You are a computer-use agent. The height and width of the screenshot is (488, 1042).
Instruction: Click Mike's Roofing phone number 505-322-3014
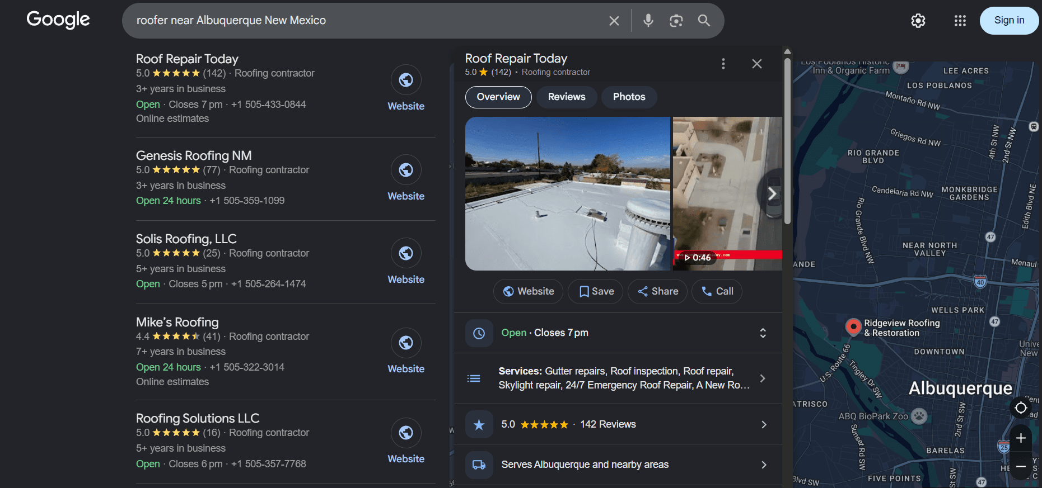[x=247, y=367]
